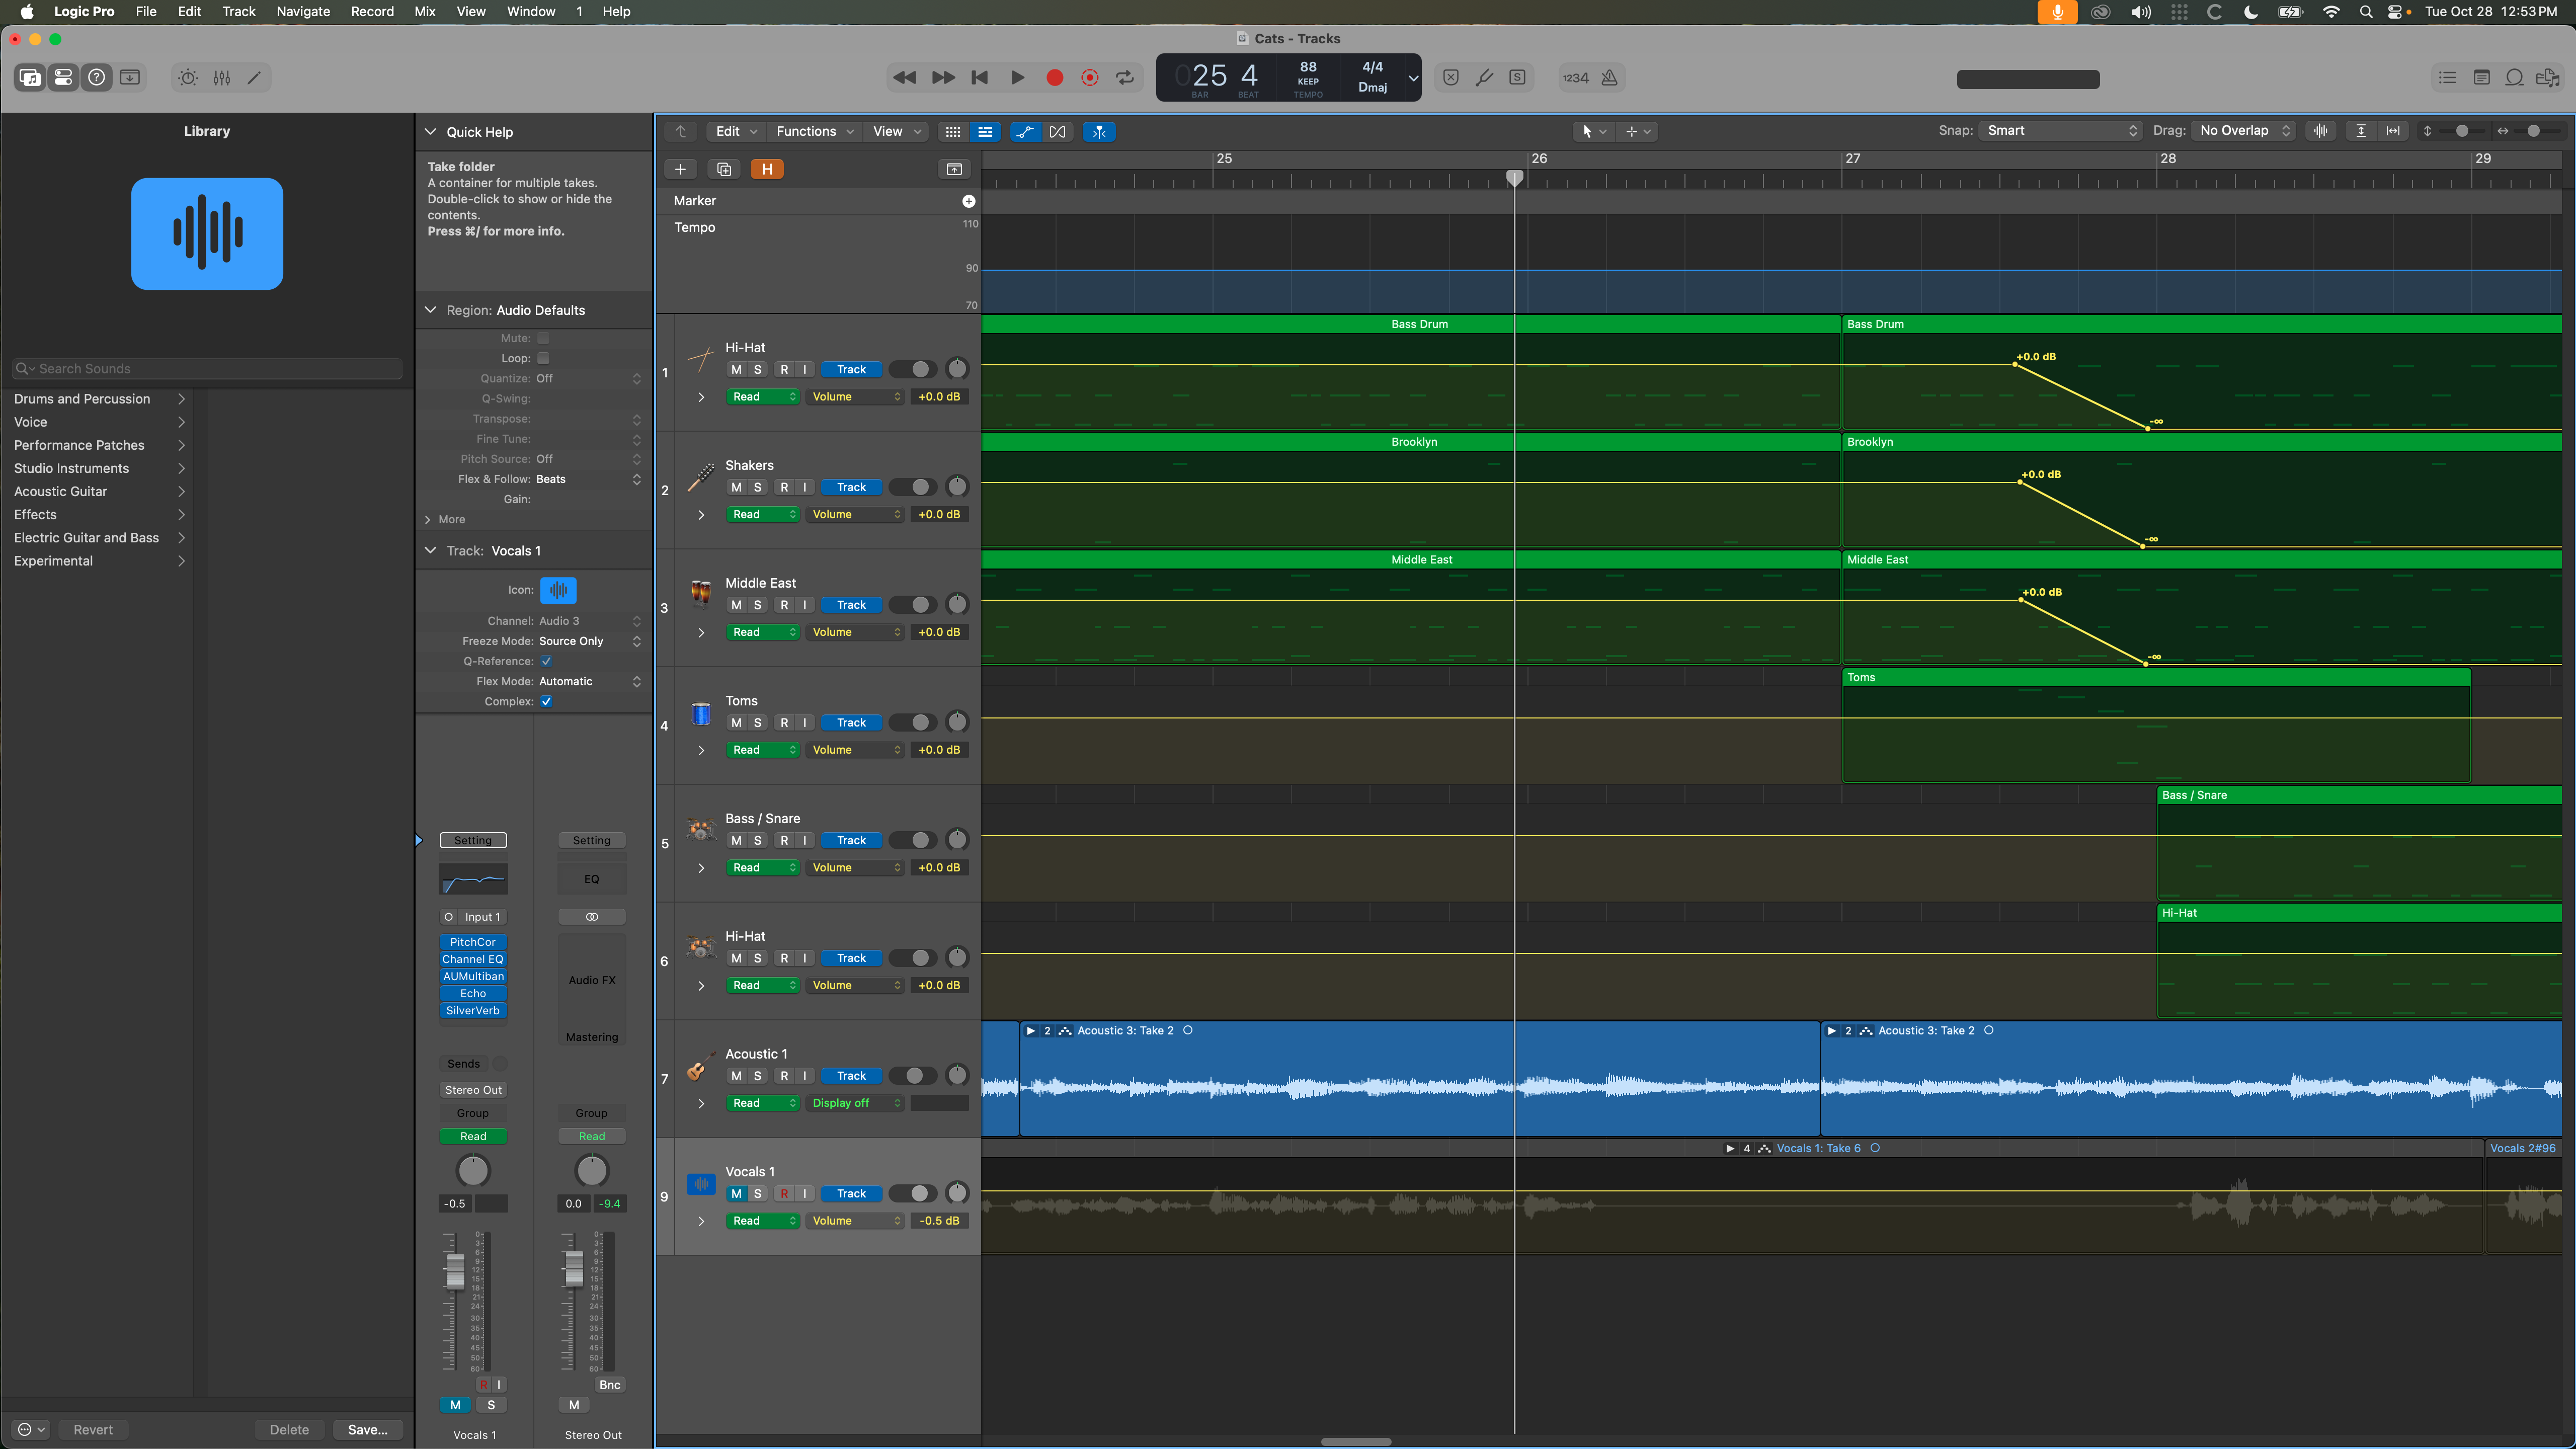2576x1449 pixels.
Task: Click the Catch Playhead button
Action: click(1099, 131)
